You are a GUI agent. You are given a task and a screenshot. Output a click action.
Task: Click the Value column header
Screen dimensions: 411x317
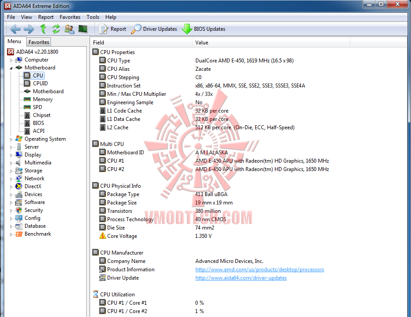[271, 43]
